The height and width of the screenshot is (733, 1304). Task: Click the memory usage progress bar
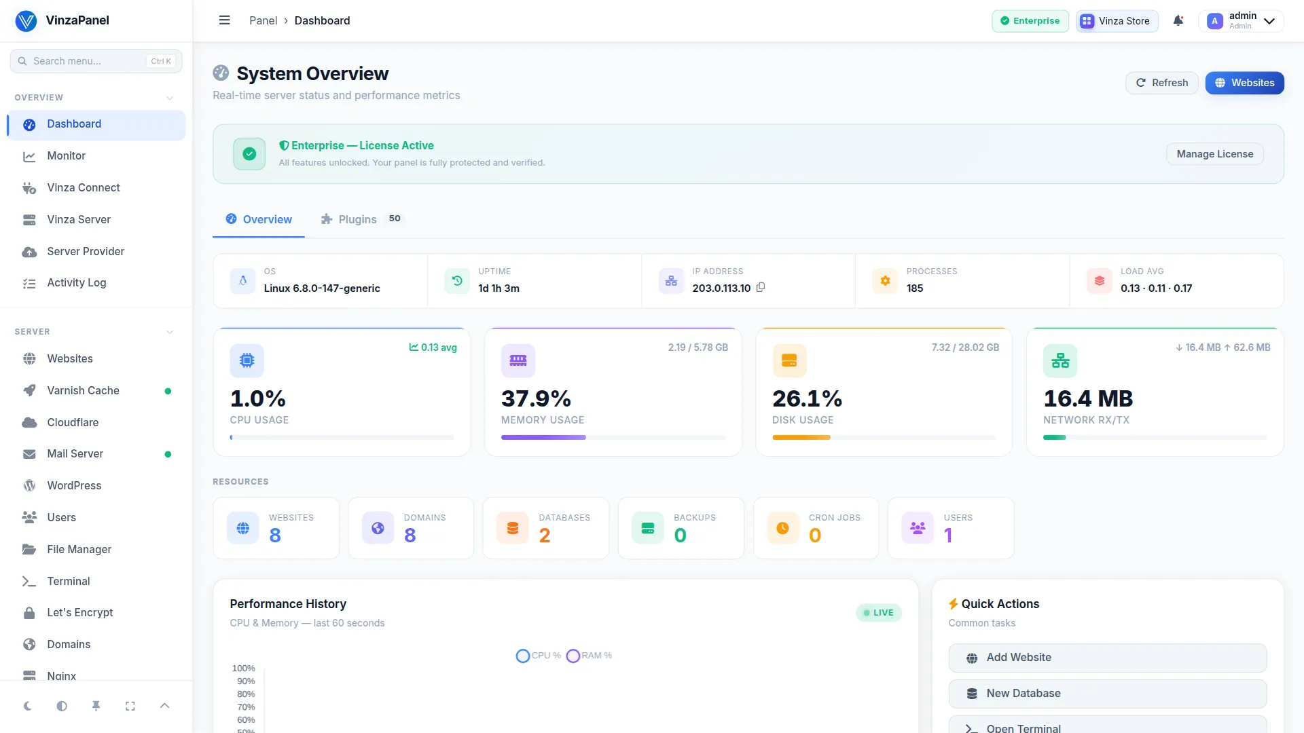(x=613, y=438)
